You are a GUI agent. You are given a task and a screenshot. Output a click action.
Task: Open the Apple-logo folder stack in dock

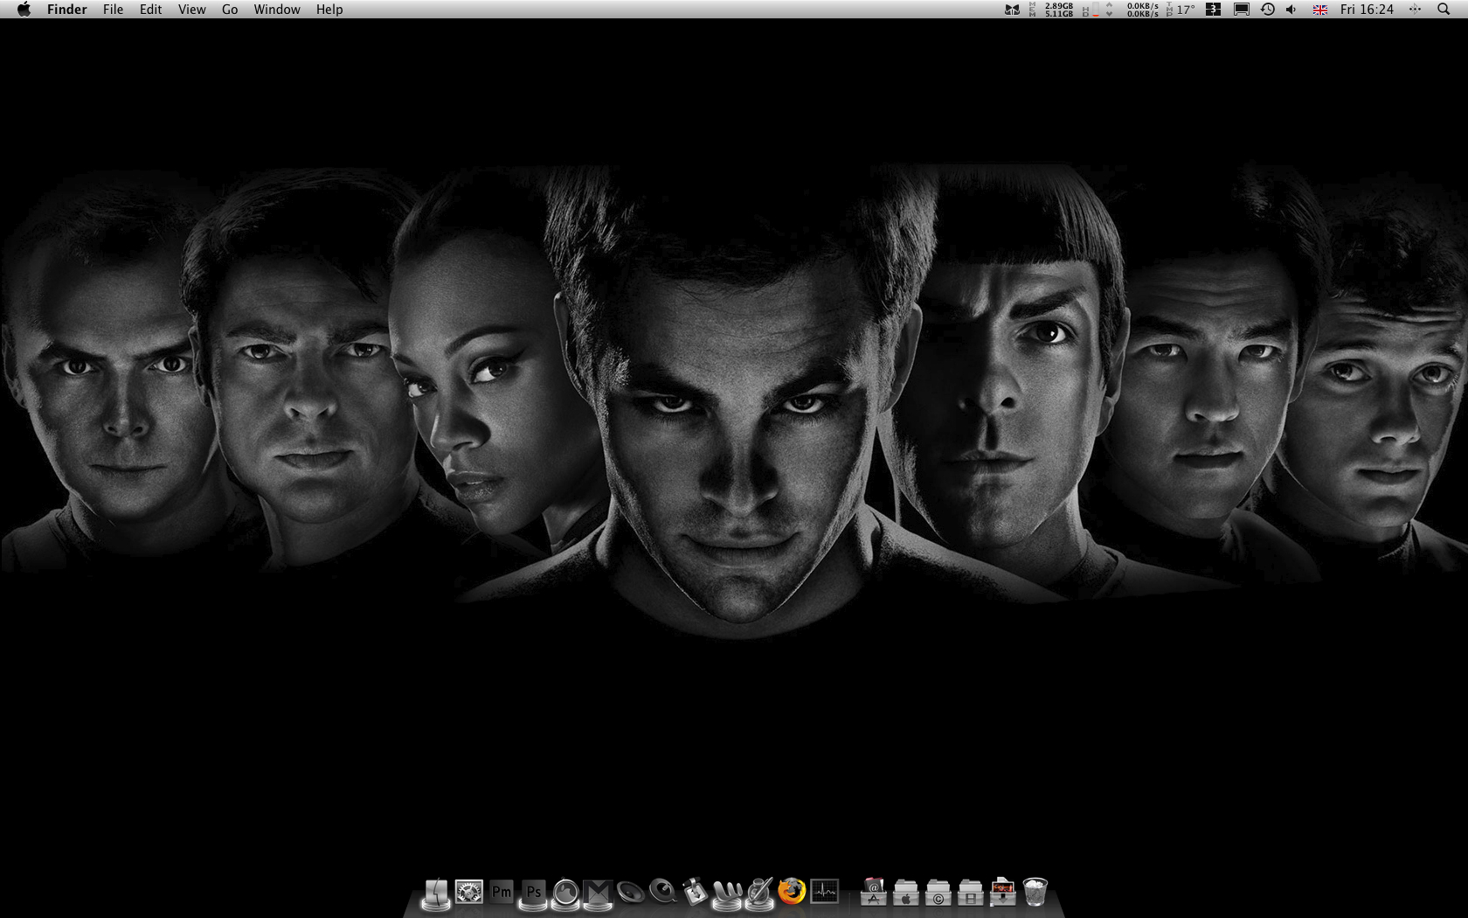[x=905, y=892]
